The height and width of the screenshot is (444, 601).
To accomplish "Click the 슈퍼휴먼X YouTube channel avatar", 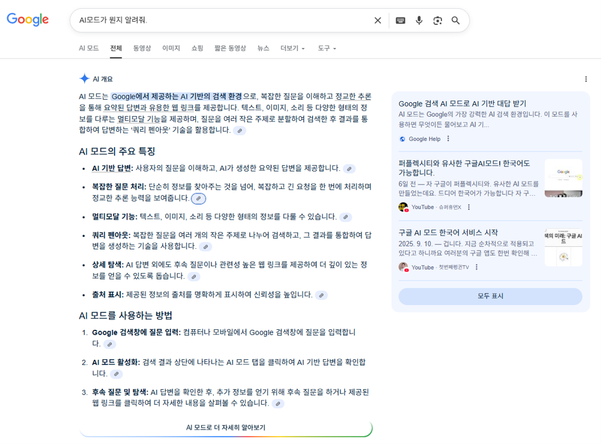I will pyautogui.click(x=403, y=207).
